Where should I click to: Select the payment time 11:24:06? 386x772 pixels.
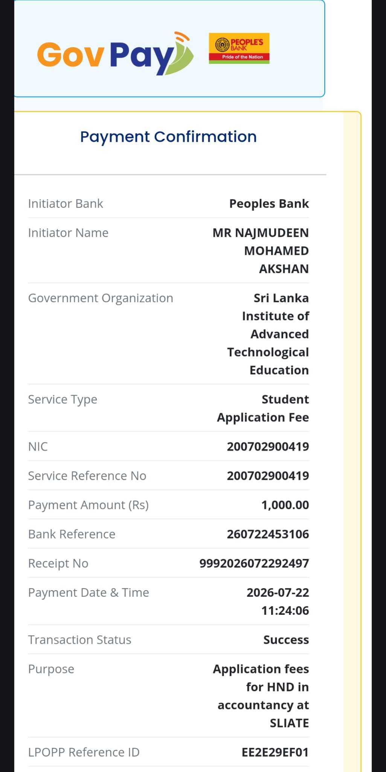pyautogui.click(x=285, y=611)
